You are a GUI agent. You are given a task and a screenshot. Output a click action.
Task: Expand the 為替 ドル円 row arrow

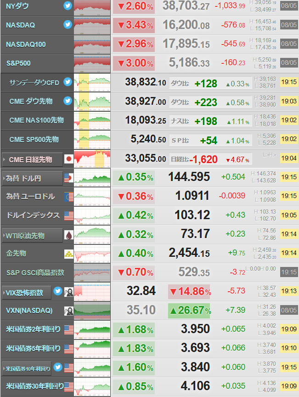click(x=4, y=178)
